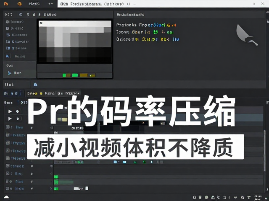269x201 pixels.
Task: Click the play arrow beside the hand icon
Action: click(x=10, y=111)
